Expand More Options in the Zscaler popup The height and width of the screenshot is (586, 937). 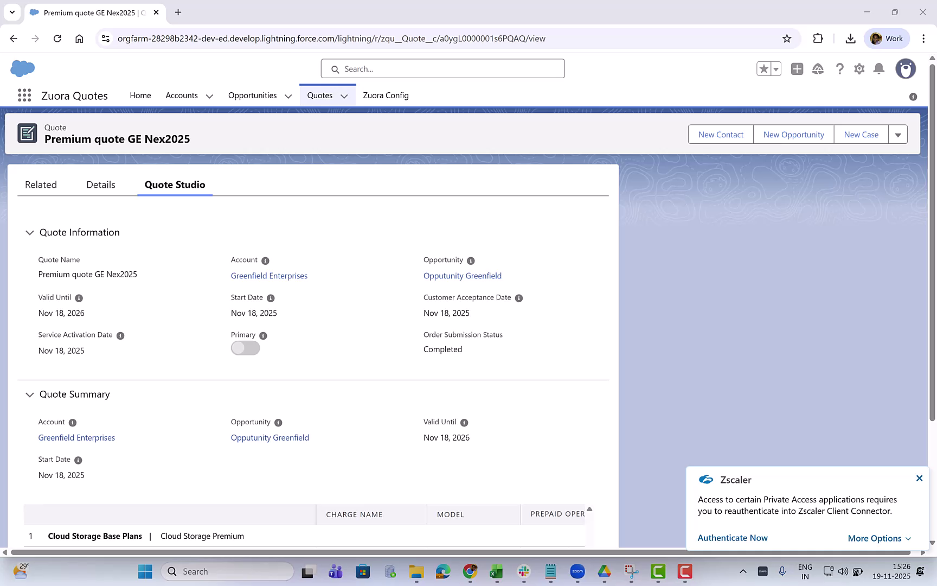[x=879, y=538]
